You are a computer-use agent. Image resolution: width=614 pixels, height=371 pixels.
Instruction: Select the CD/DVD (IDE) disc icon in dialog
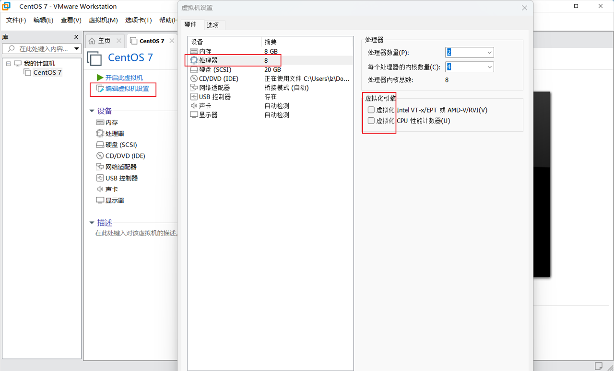194,79
